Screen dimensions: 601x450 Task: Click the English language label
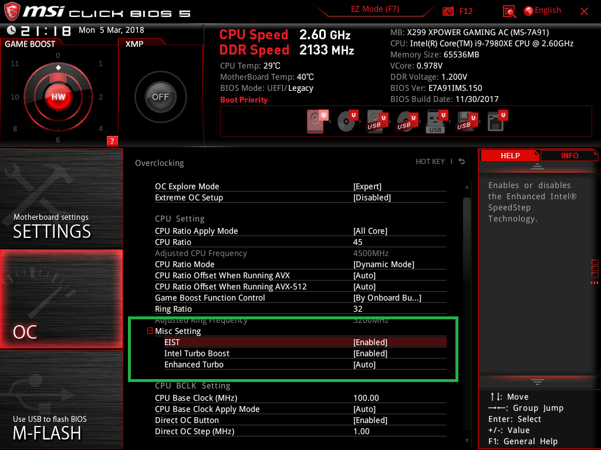point(548,11)
